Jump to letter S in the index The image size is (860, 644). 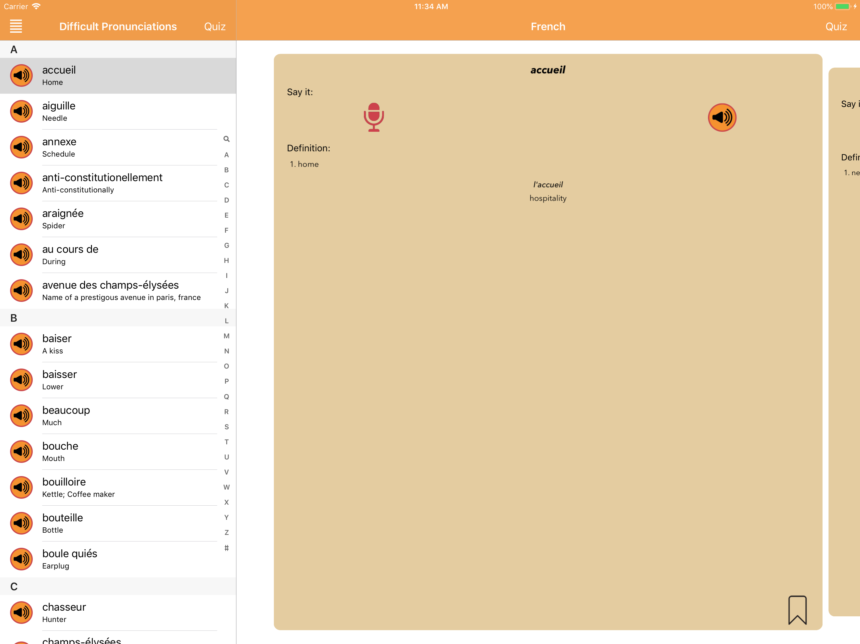226,427
